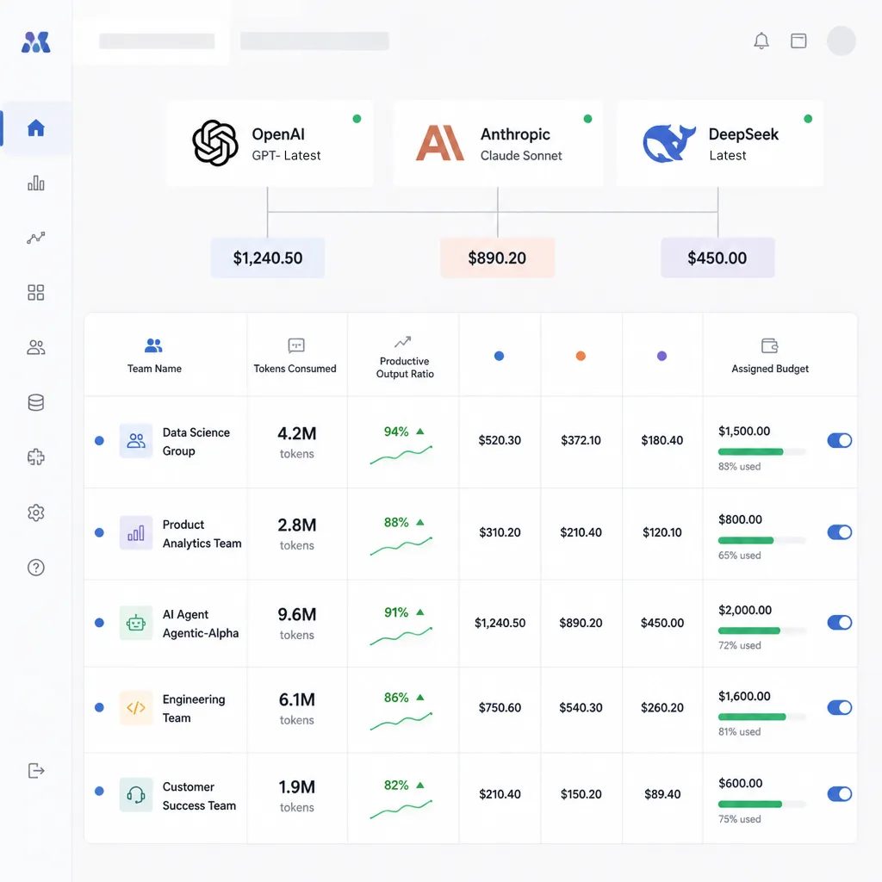Select the Customer Success Team name
The width and height of the screenshot is (882, 882).
[199, 796]
